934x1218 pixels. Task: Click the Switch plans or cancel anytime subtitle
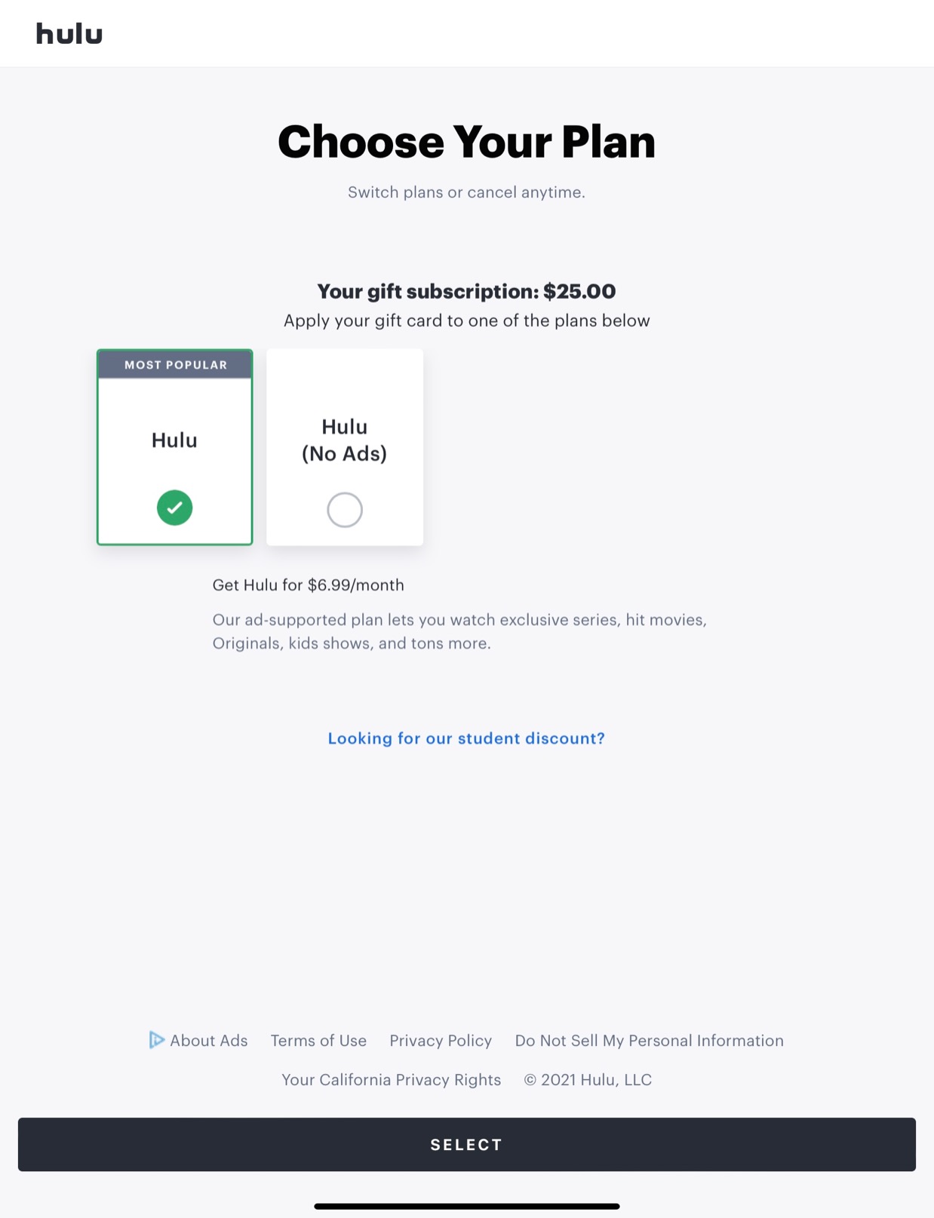pos(466,192)
